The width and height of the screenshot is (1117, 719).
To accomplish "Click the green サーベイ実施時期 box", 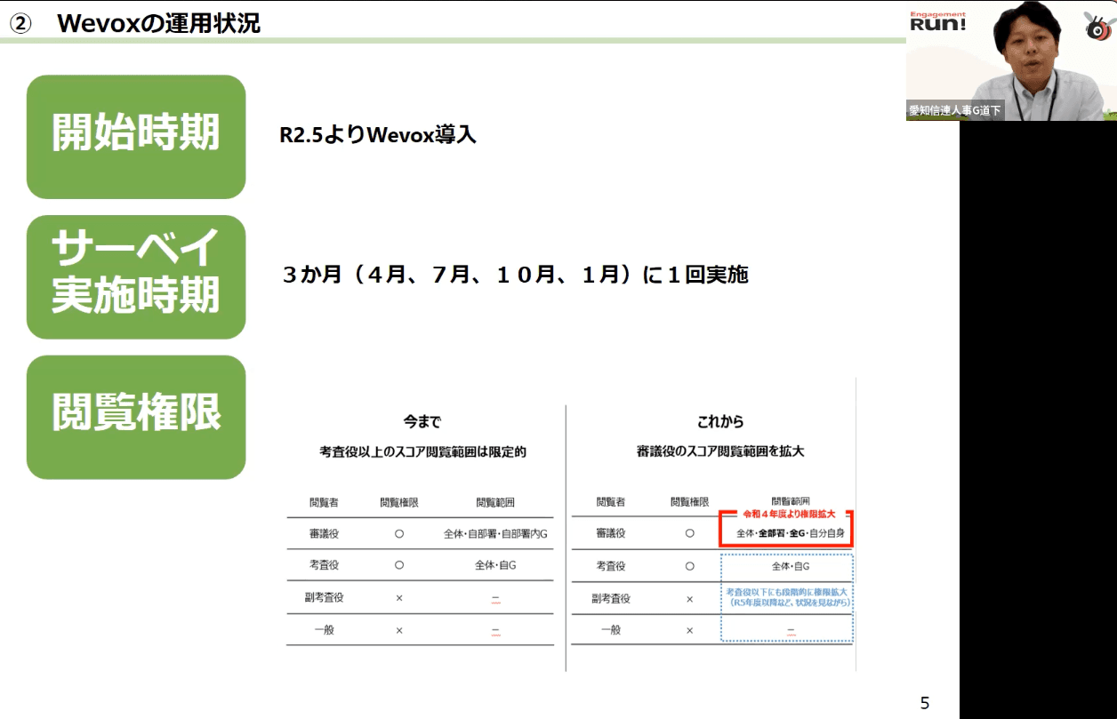I will [x=136, y=276].
